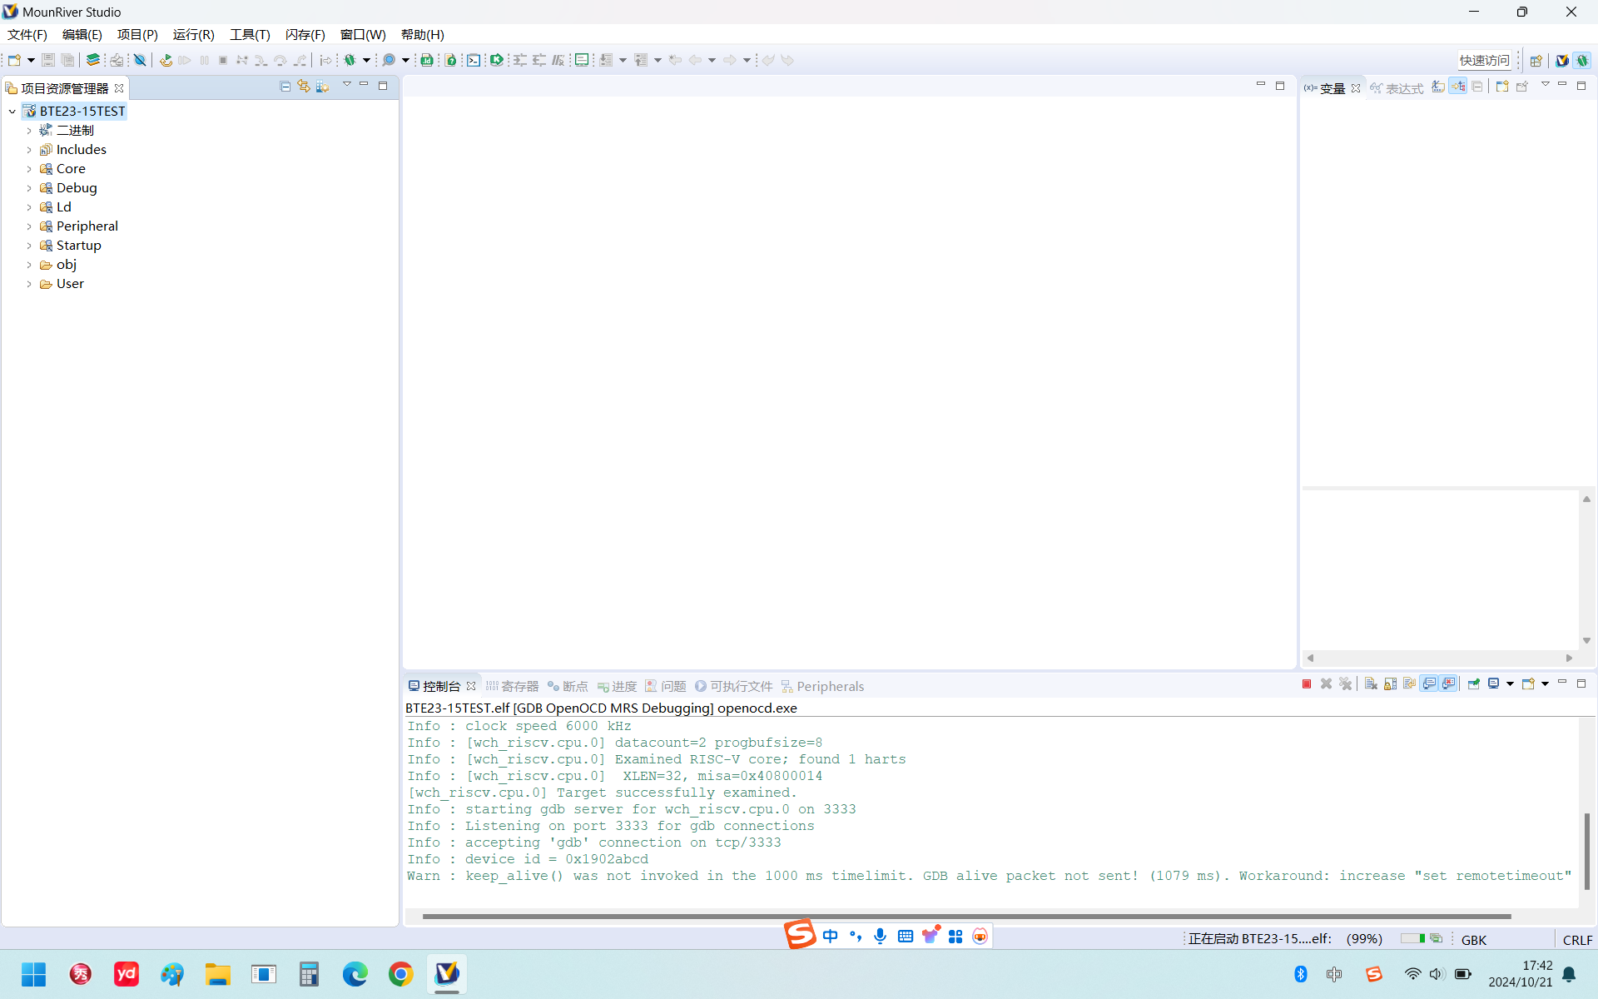The width and height of the screenshot is (1598, 999).
Task: Open the 文件(F) menu
Action: pyautogui.click(x=27, y=35)
